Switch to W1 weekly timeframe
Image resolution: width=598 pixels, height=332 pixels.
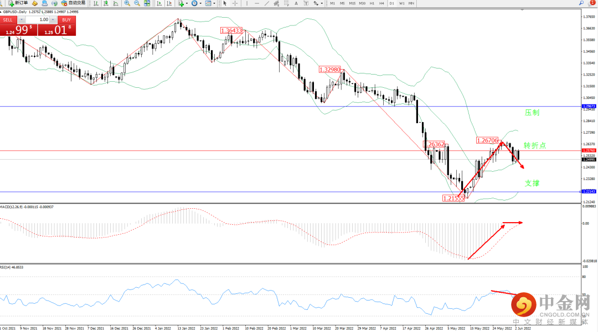coord(401,3)
